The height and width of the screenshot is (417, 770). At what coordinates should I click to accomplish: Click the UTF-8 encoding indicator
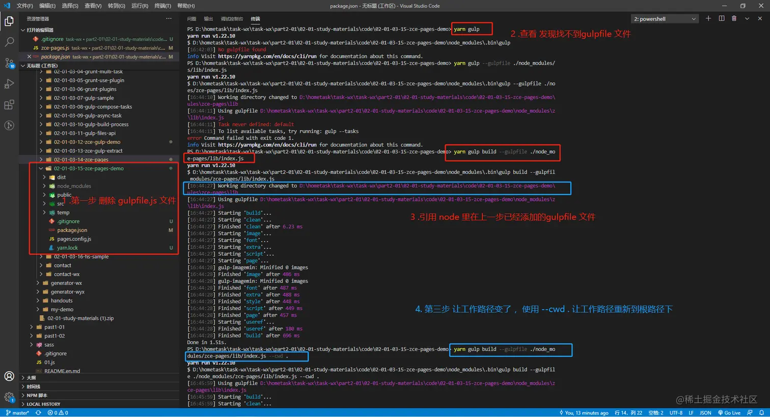coord(676,413)
